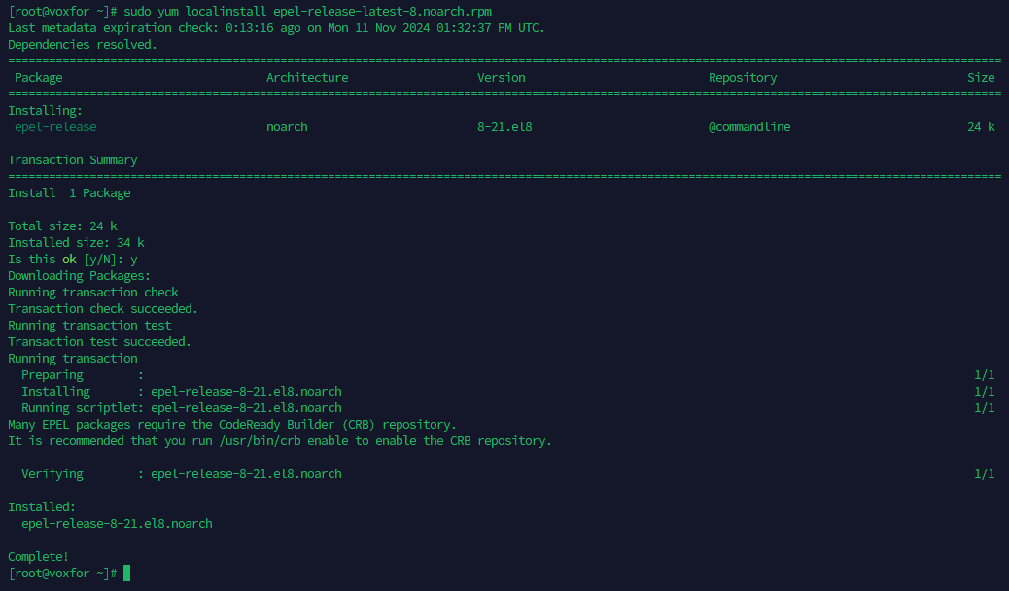Screen dimensions: 1009x591
Task: Select the Repository column header
Action: 743,77
